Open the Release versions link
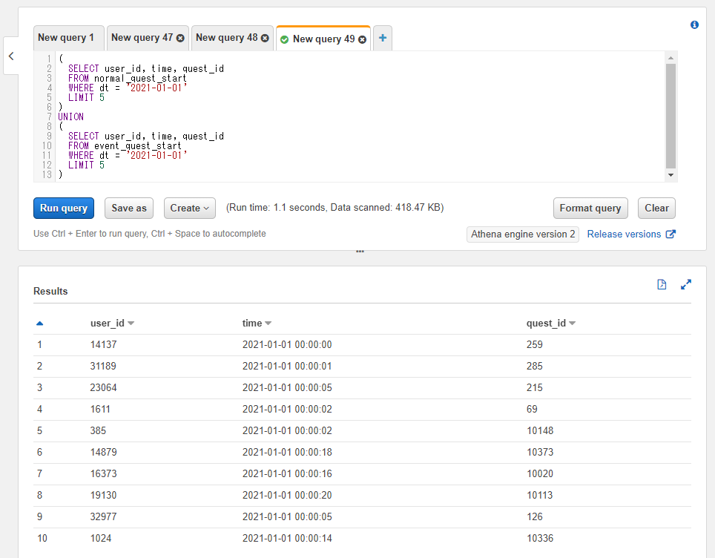The image size is (715, 558). [x=631, y=234]
